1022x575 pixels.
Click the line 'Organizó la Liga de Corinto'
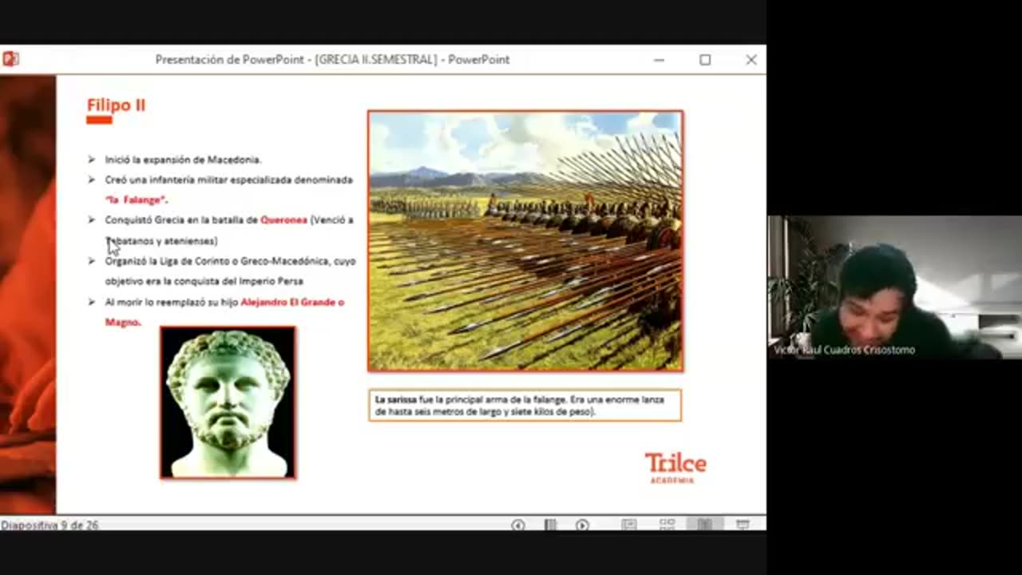click(x=230, y=261)
